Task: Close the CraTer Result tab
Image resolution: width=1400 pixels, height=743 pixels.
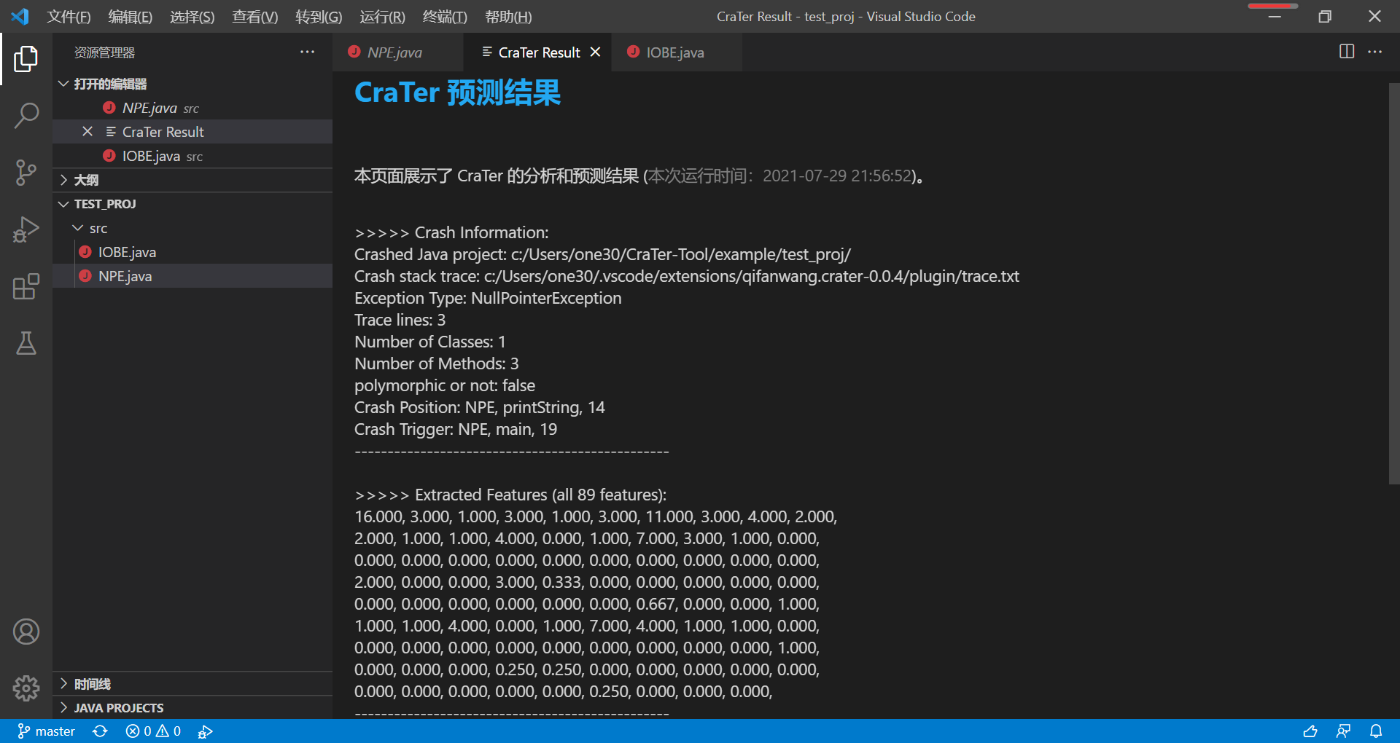Action: pyautogui.click(x=595, y=52)
